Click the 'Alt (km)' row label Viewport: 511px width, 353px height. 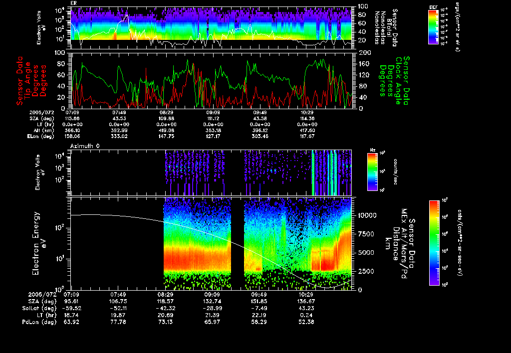[44, 130]
